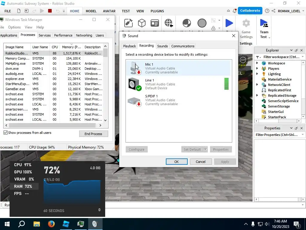Click the Collaborate button

[x=250, y=11]
